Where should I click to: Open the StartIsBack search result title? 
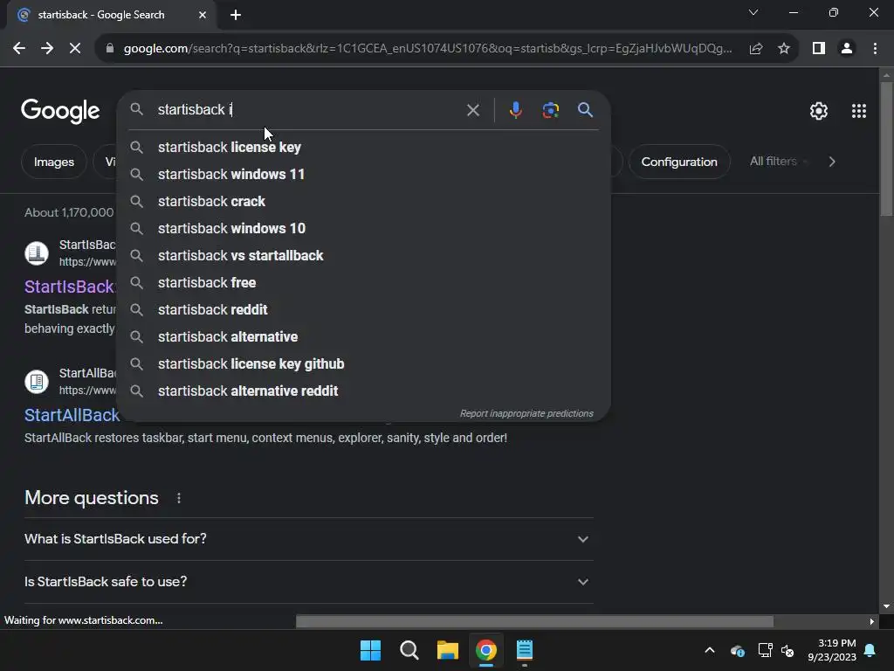click(x=70, y=287)
